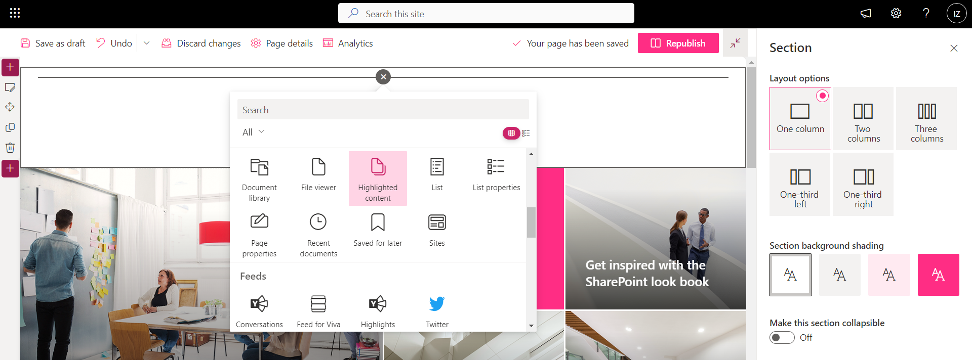Select the Two columns layout option
This screenshot has height=360, width=972.
click(x=863, y=119)
